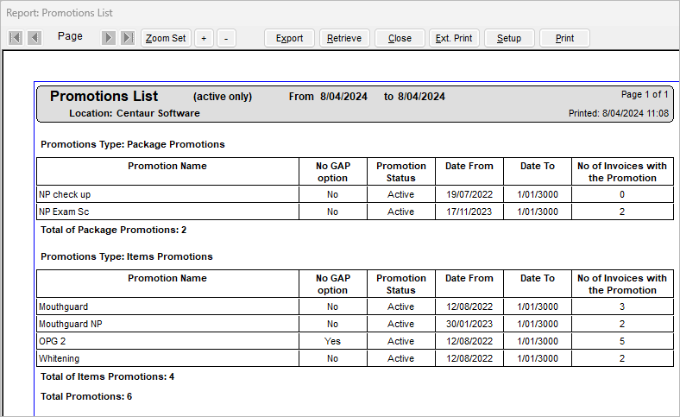Open the Ext. Print option
Screen dimensions: 680x417
454,38
